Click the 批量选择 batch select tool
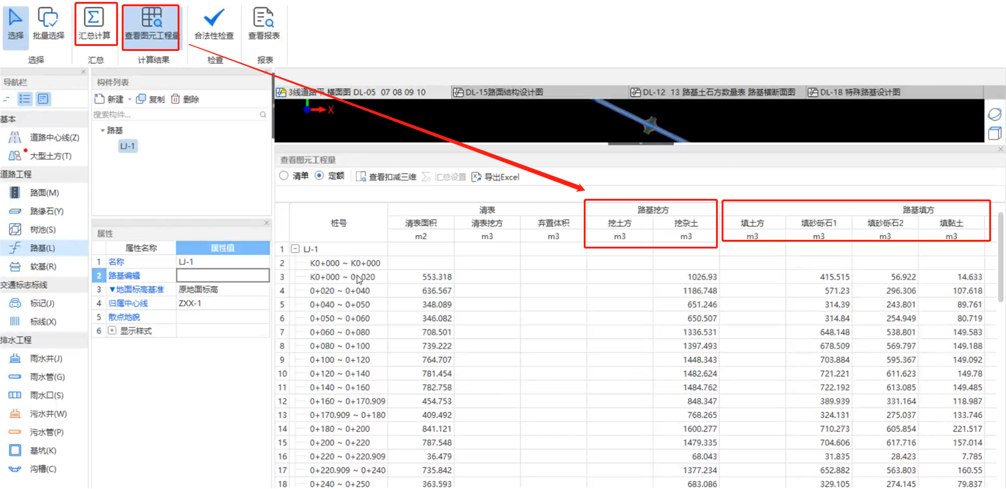Viewport: 1006px width, 489px height. (48, 25)
